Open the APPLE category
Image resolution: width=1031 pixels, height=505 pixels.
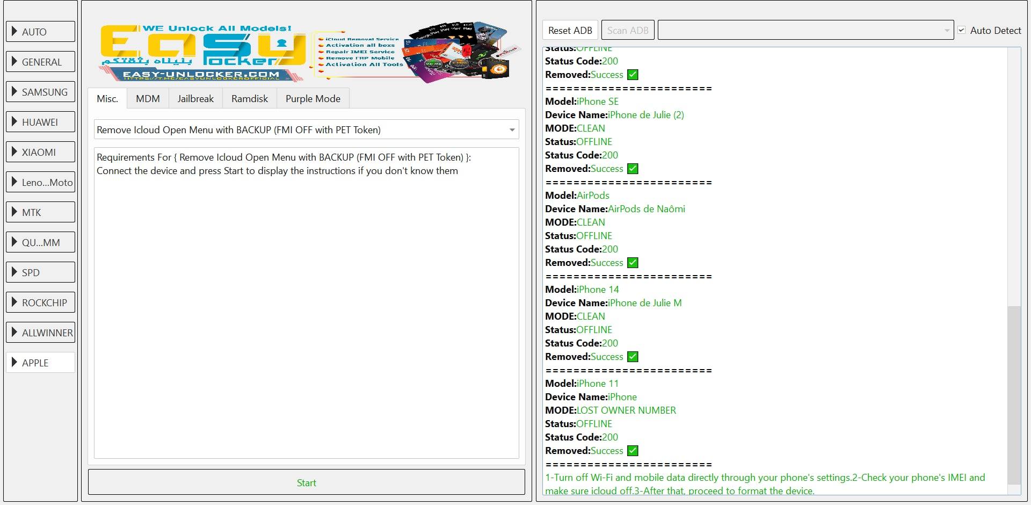[40, 363]
